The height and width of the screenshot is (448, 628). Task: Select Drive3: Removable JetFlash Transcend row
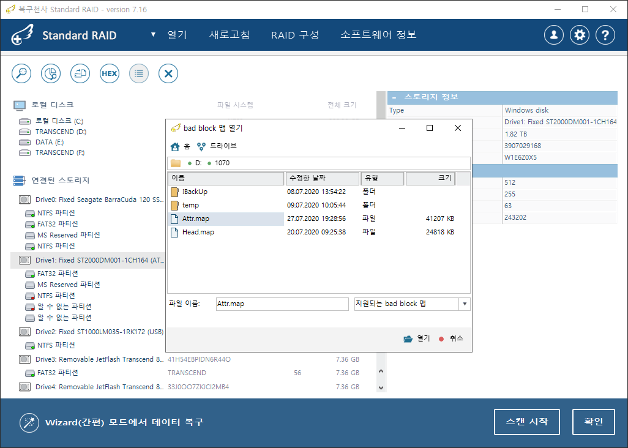pos(99,359)
